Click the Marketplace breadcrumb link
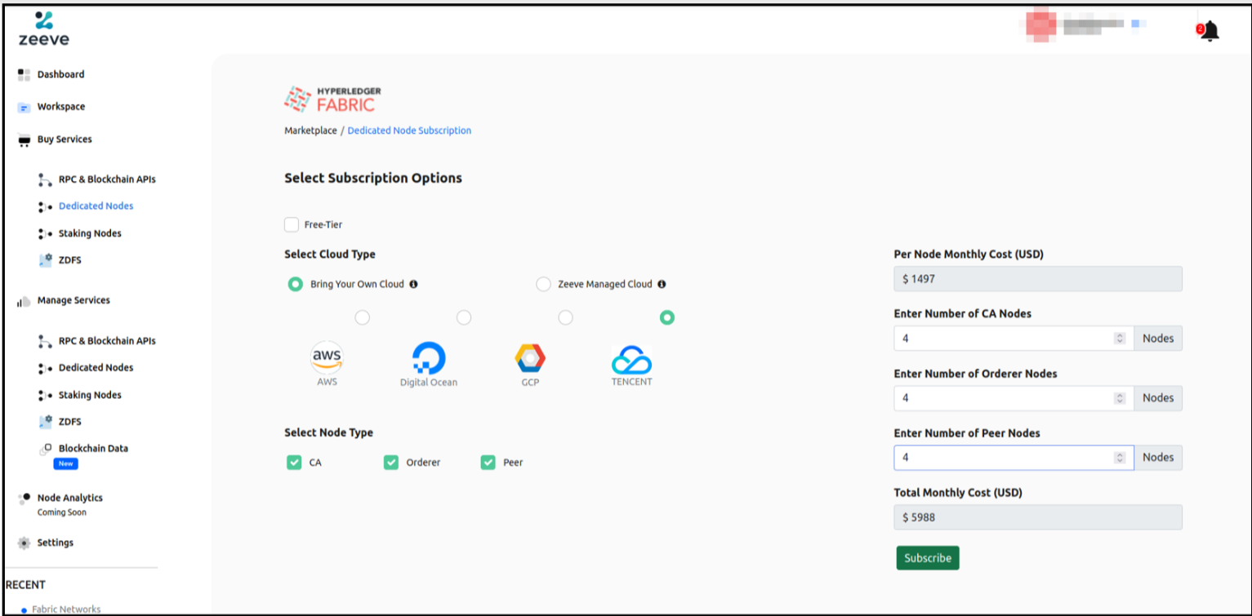Viewport: 1252px width, 616px height. pos(310,131)
